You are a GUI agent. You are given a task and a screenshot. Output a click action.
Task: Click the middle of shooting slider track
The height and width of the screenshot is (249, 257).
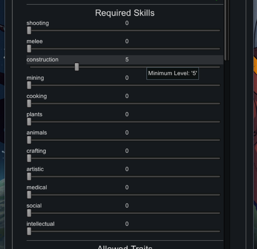tap(125, 31)
